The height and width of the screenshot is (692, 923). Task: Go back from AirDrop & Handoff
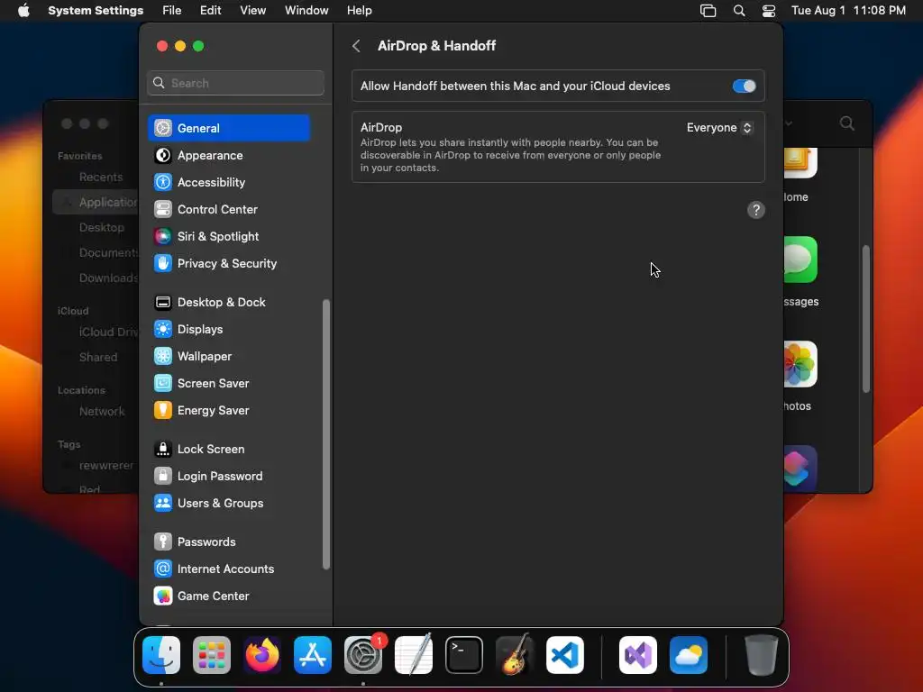coord(356,46)
